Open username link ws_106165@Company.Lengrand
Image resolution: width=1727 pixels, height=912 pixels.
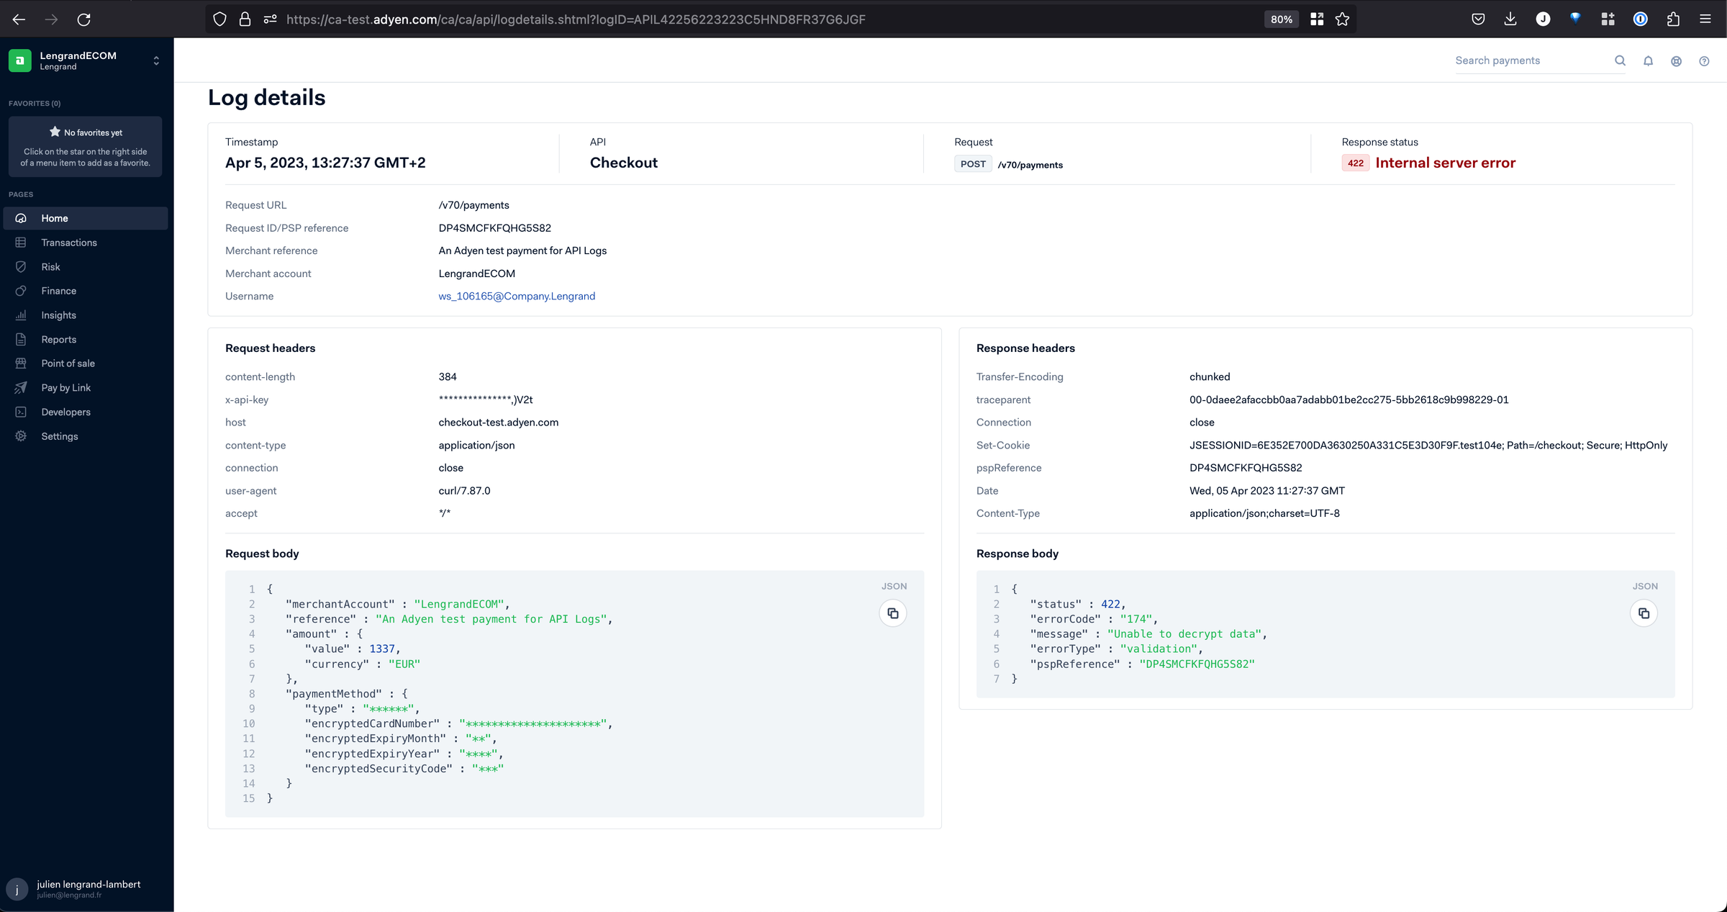click(x=517, y=296)
